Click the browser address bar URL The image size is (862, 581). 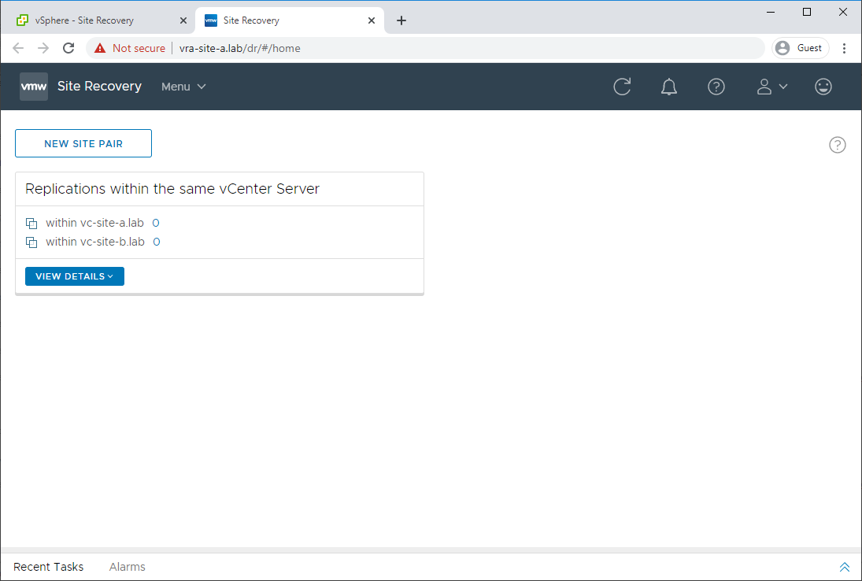pyautogui.click(x=239, y=48)
